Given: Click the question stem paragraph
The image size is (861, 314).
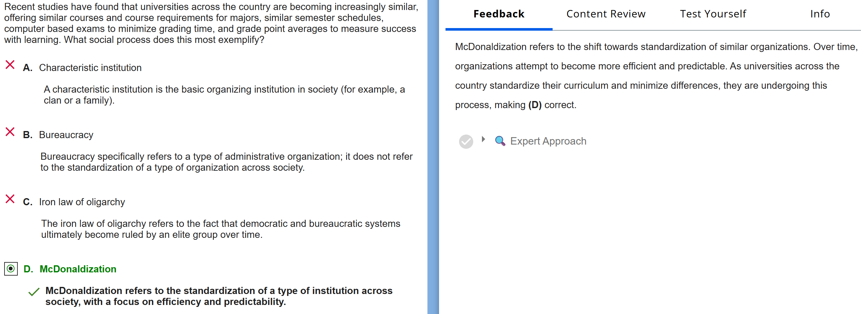Looking at the screenshot, I should tap(211, 23).
